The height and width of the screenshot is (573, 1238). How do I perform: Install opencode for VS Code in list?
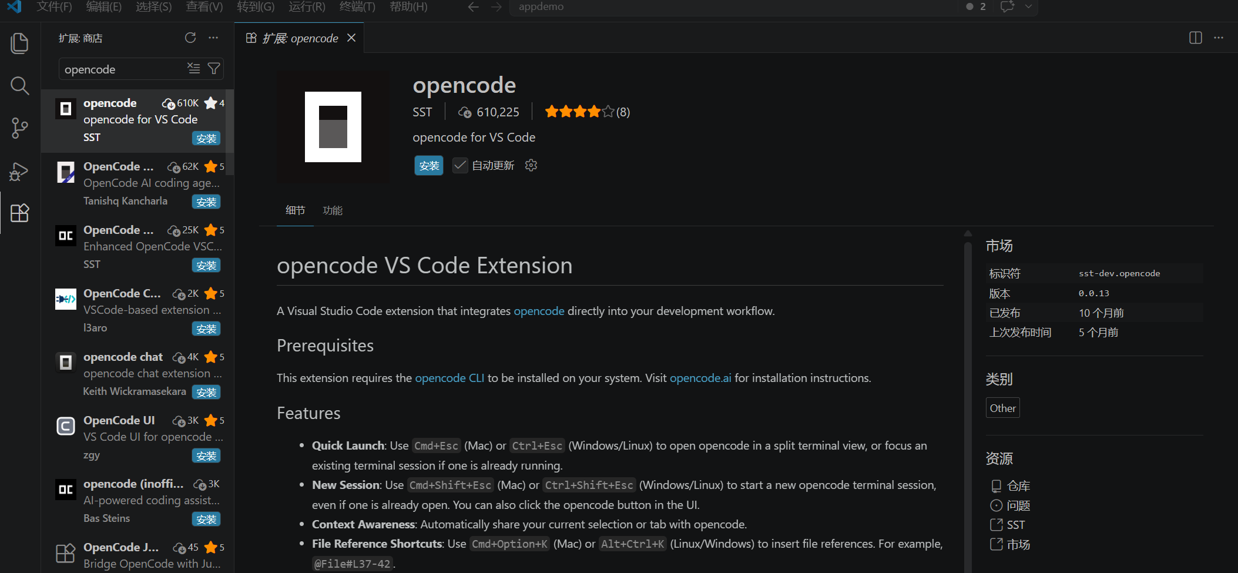point(206,138)
